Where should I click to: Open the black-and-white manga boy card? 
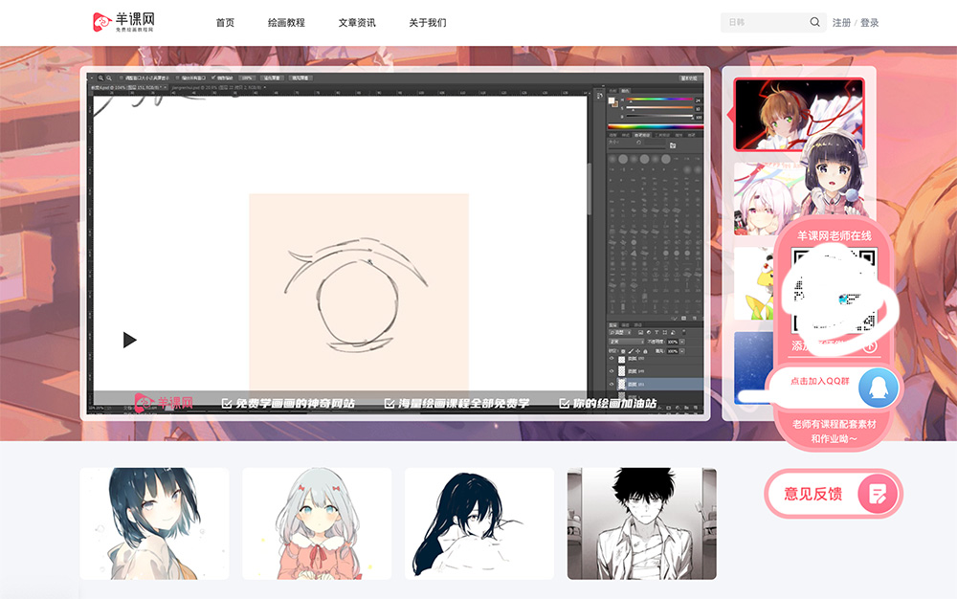[x=641, y=523]
